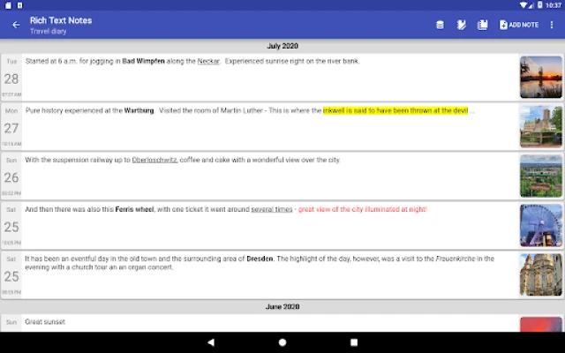Click the Add Note button

pyautogui.click(x=519, y=25)
